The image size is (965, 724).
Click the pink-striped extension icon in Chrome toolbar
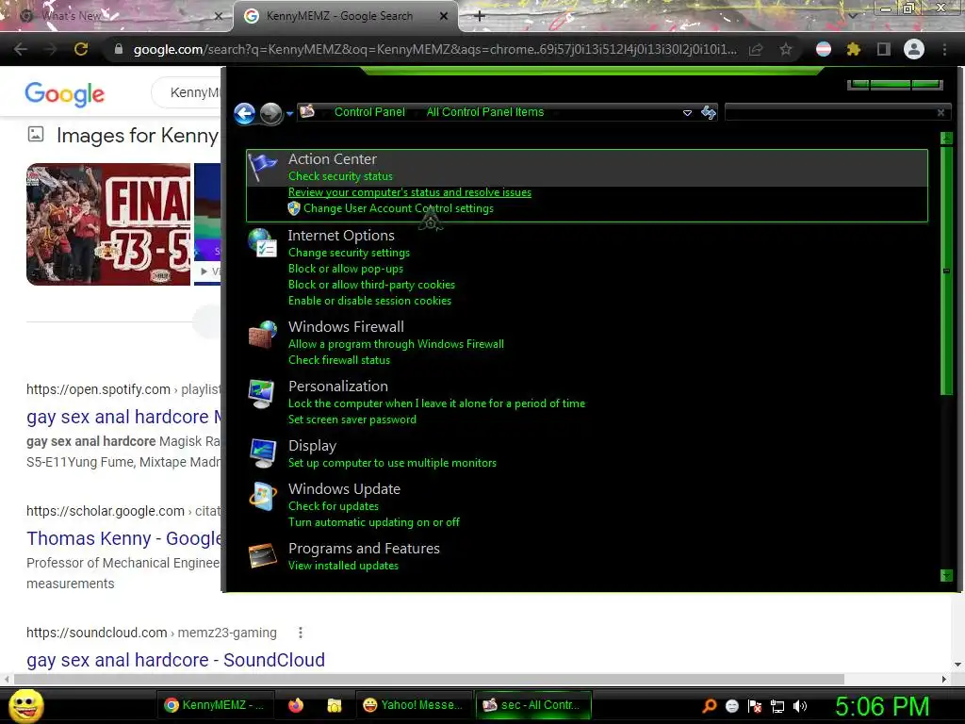[x=824, y=49]
